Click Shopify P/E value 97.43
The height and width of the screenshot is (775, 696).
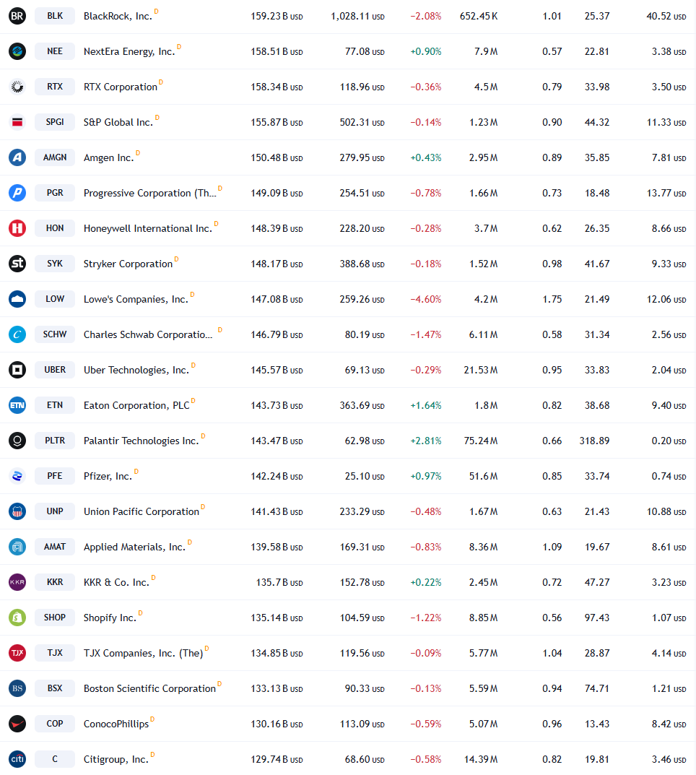pos(596,618)
